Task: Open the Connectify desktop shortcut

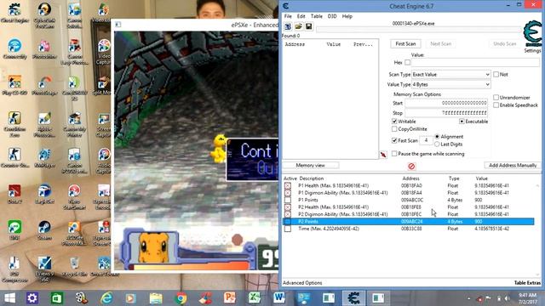Action: 14,49
